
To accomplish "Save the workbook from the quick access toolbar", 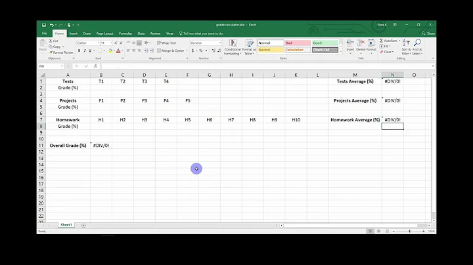I will pyautogui.click(x=44, y=25).
